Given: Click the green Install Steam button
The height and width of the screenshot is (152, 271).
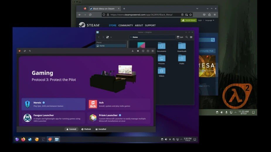Looking at the screenshot, I should (x=189, y=20).
